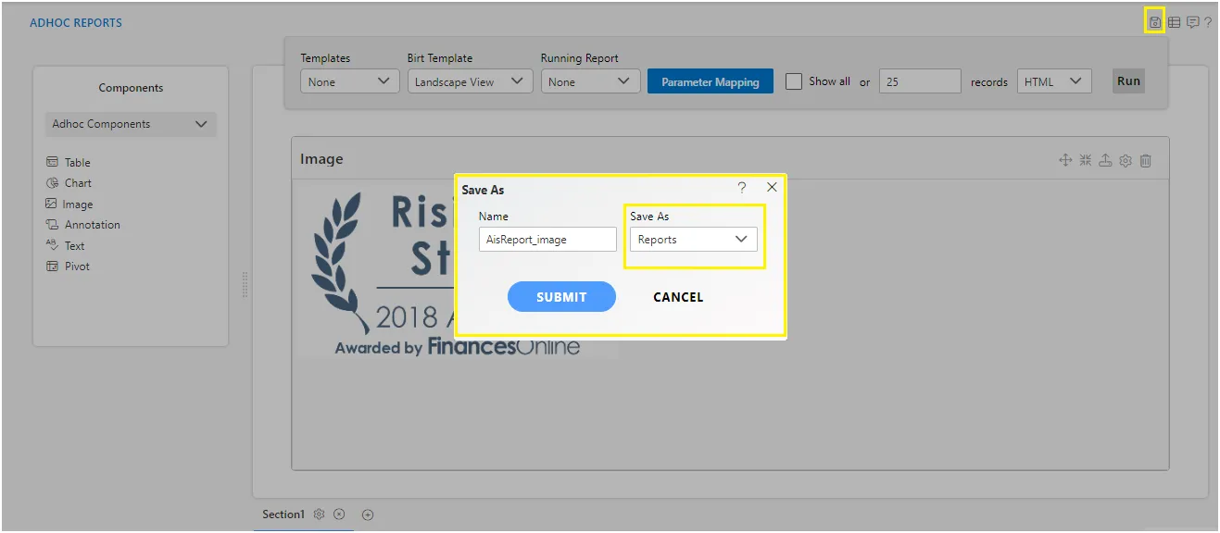Remove Section1 with the circled x icon
This screenshot has height=533, width=1220.
click(x=339, y=514)
